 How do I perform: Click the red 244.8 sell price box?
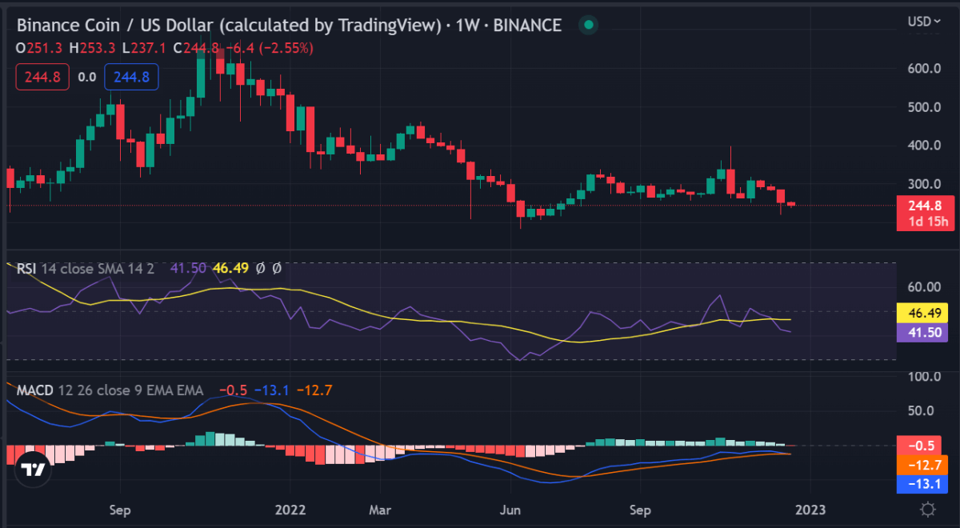tap(42, 78)
